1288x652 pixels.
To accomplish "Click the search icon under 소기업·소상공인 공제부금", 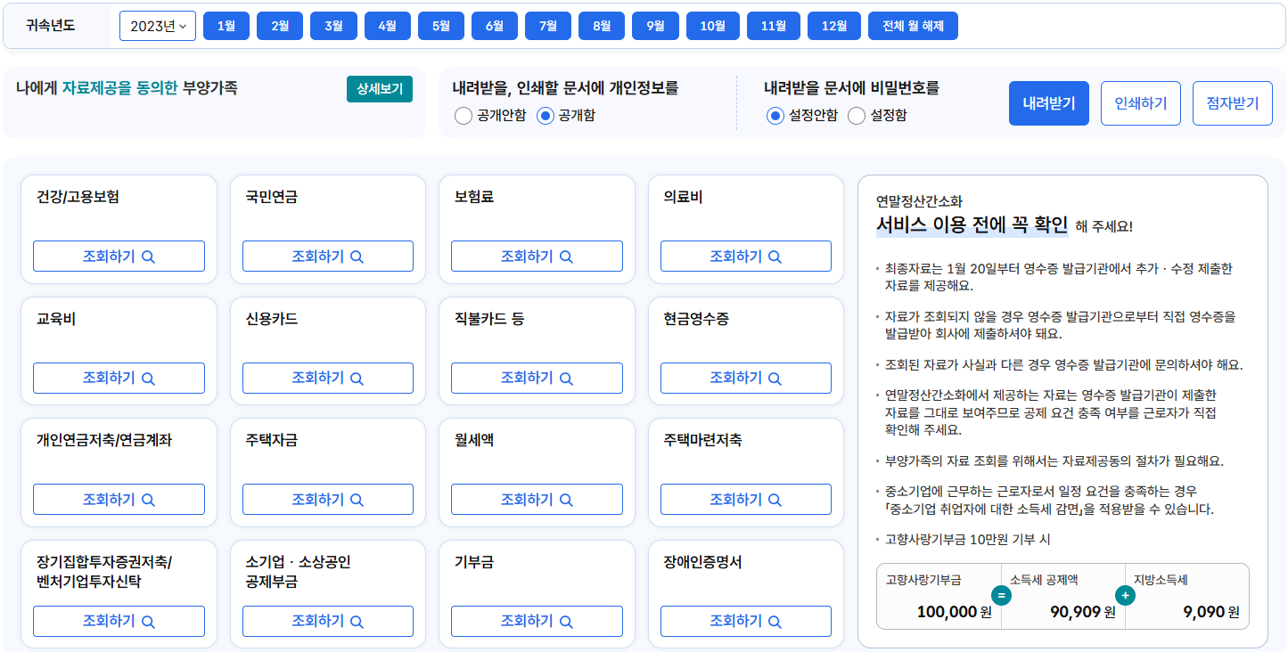I will [x=357, y=622].
